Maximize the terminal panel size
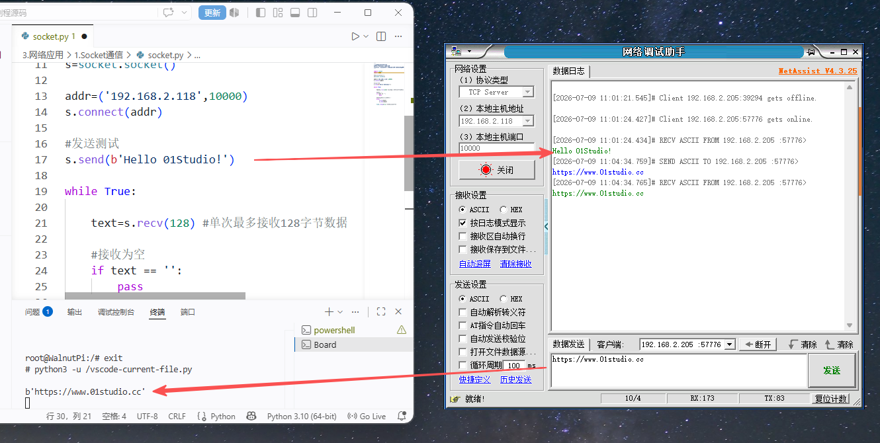Viewport: 880px width, 443px height. click(x=381, y=311)
